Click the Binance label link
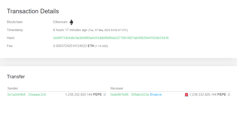Viewport: 237px width, 121px height. [156, 95]
